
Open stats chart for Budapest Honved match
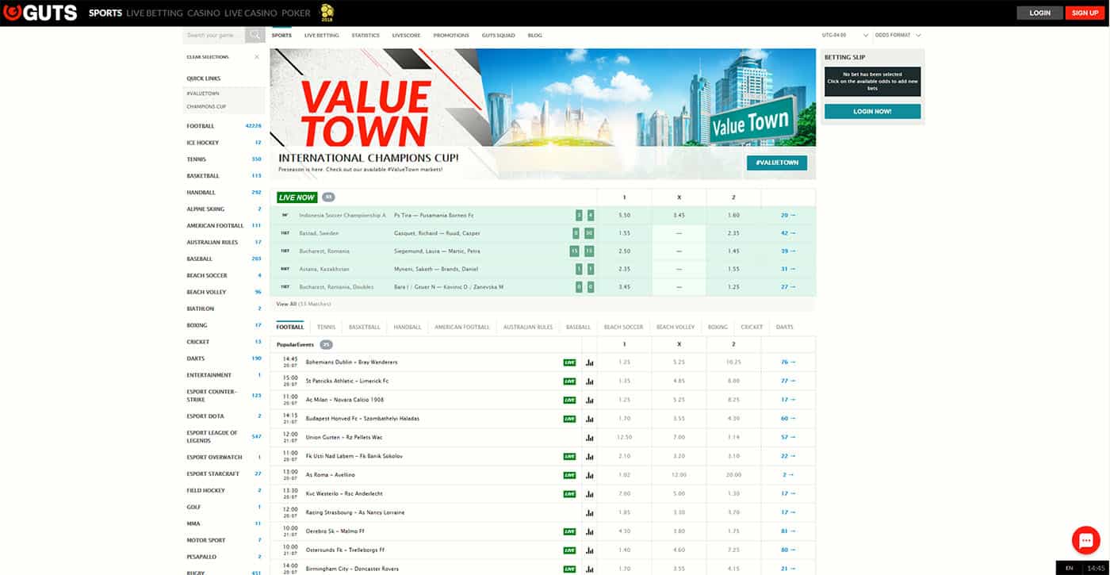(x=589, y=419)
